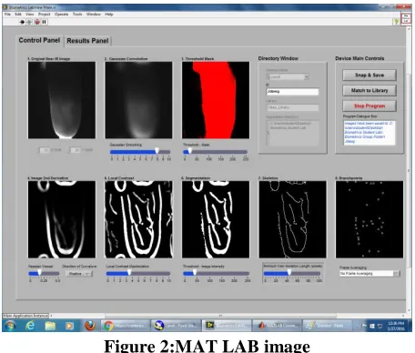This screenshot has height=353, width=415.
Task: Click the Gaussian Convolution image display
Action: point(138,100)
